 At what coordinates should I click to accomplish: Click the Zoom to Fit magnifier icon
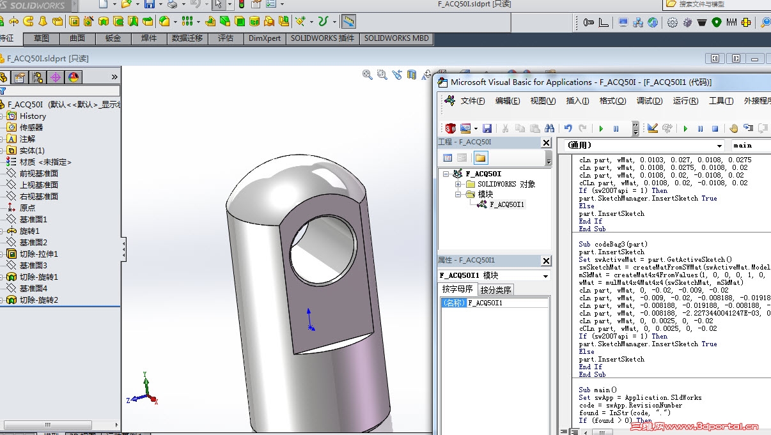(368, 75)
